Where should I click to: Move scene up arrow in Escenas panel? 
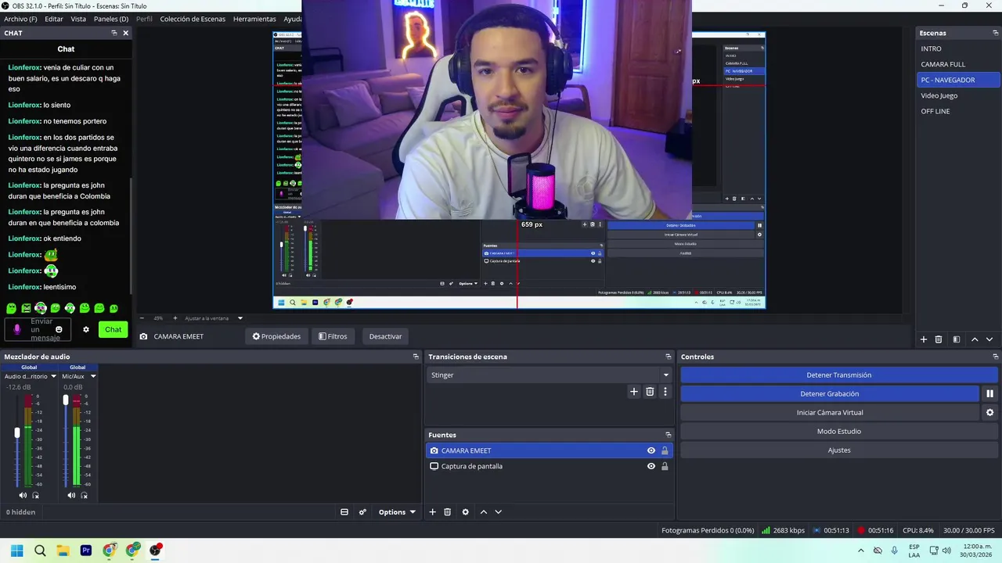coord(975,339)
